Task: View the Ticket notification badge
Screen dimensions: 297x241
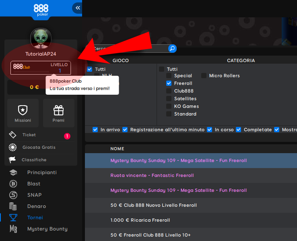Action: (67, 136)
